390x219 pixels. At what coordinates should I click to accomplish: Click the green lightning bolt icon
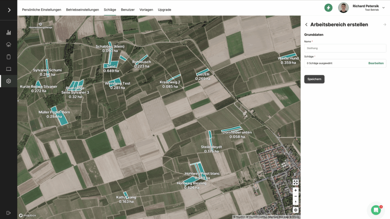click(x=328, y=8)
